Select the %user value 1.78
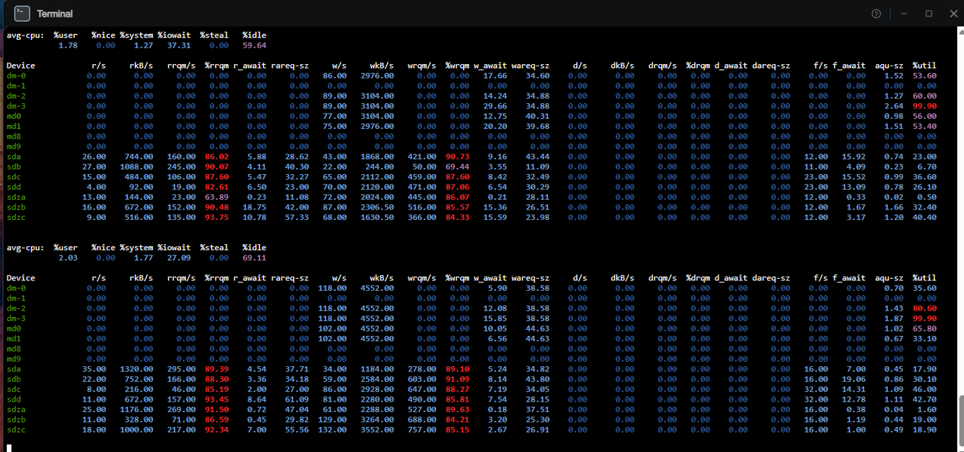 [x=68, y=45]
